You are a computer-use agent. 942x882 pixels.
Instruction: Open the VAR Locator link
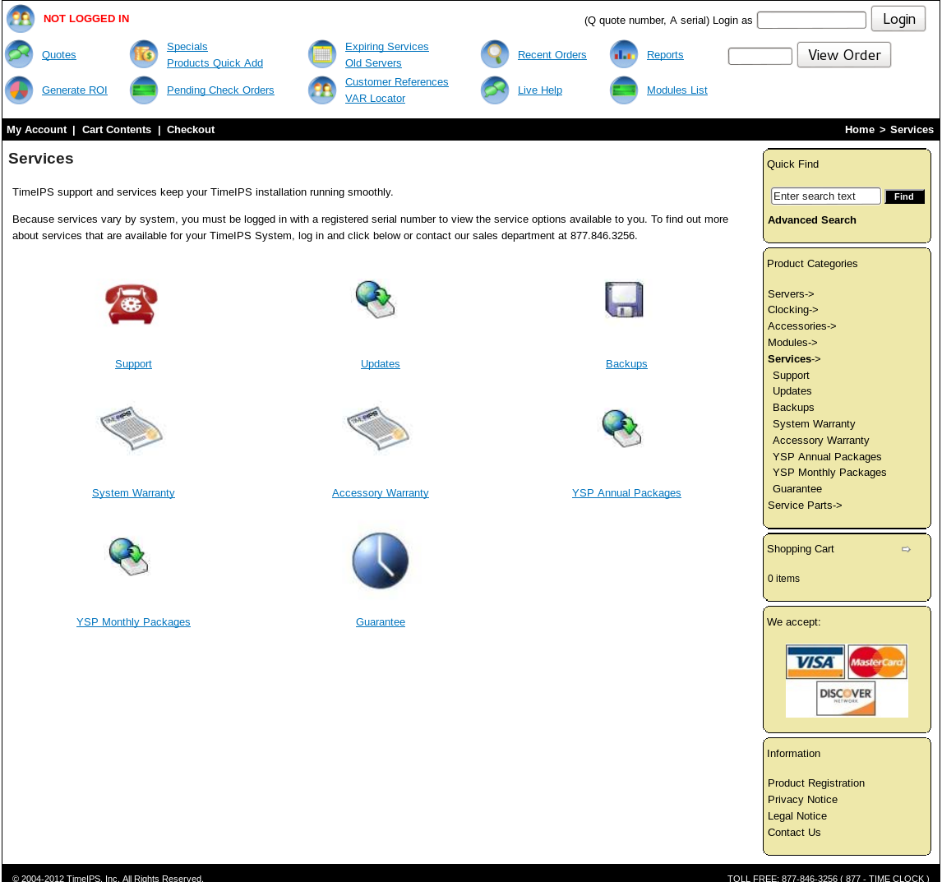(x=375, y=99)
